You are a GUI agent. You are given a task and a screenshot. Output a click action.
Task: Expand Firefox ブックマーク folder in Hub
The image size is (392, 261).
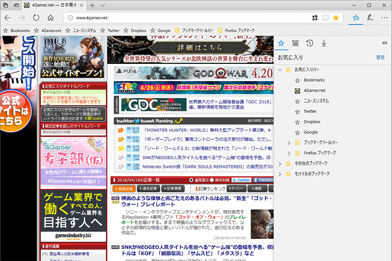pyautogui.click(x=289, y=153)
